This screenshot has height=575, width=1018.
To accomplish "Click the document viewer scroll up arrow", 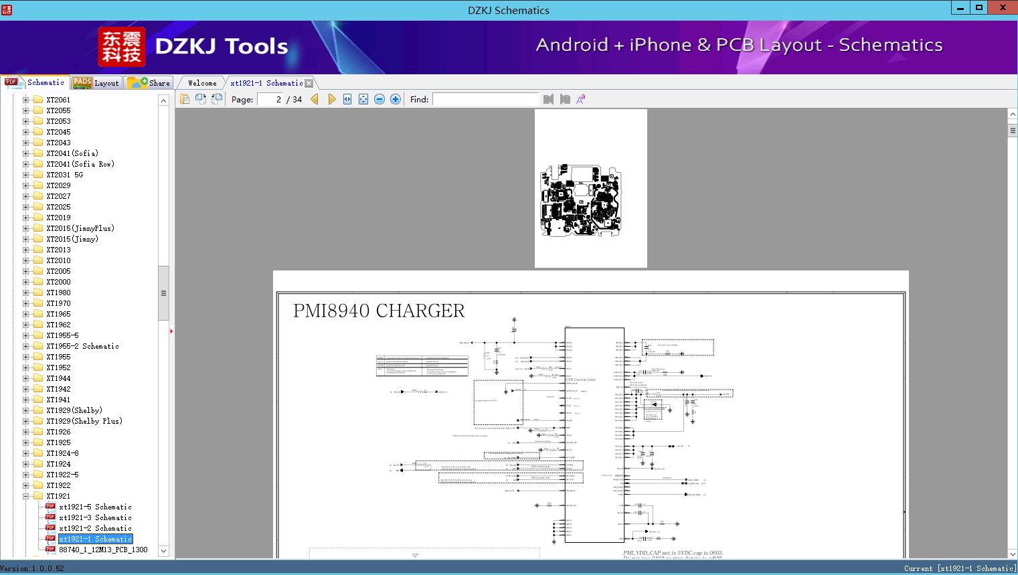I will click(x=1012, y=114).
